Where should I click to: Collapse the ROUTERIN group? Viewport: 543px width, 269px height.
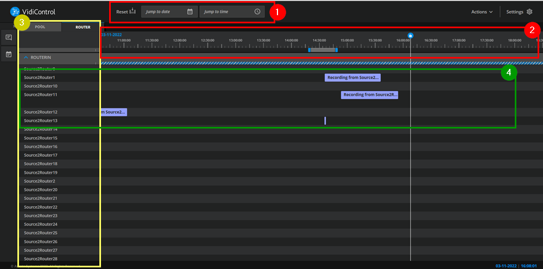(x=26, y=56)
